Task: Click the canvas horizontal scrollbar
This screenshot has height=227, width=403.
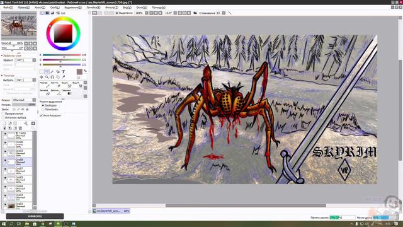Action: tap(246, 206)
